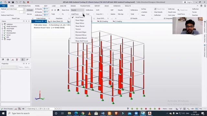
Task: Click the first icon in the Status panel toolbar
Action: point(3,60)
